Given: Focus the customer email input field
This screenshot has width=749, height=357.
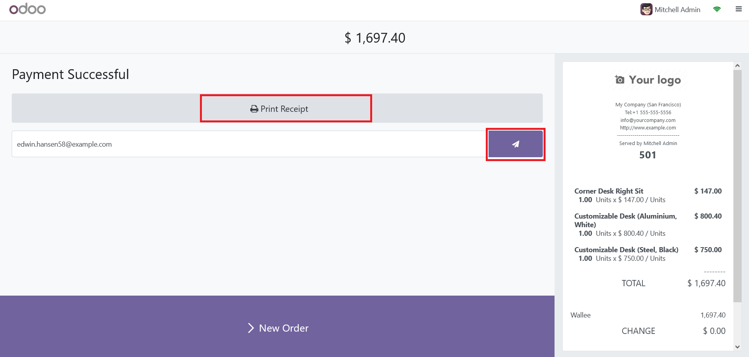Looking at the screenshot, I should 248,144.
